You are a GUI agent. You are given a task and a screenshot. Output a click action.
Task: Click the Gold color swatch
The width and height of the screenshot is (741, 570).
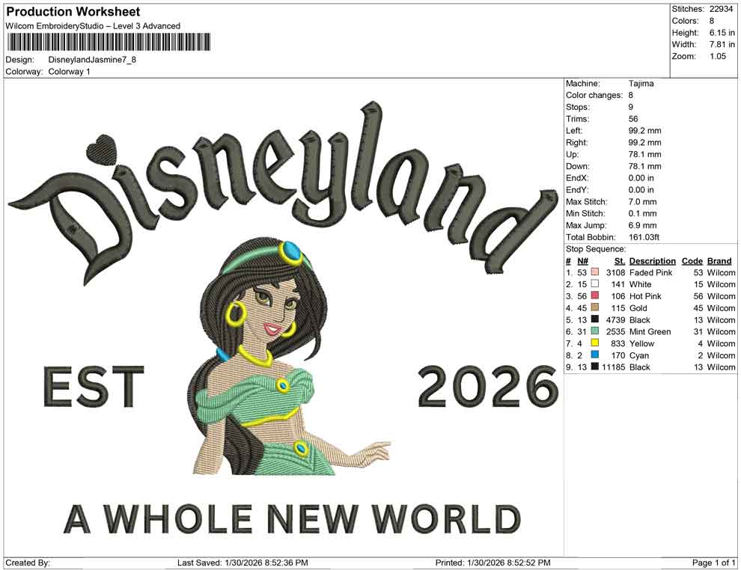pos(594,307)
